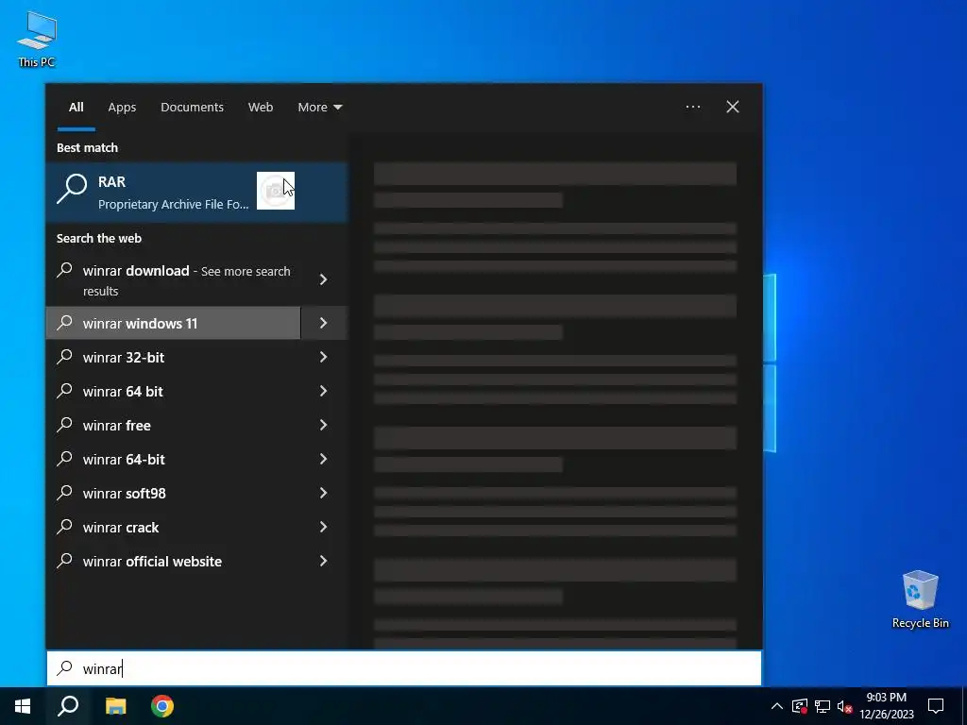Open the network status tray icon

click(823, 706)
